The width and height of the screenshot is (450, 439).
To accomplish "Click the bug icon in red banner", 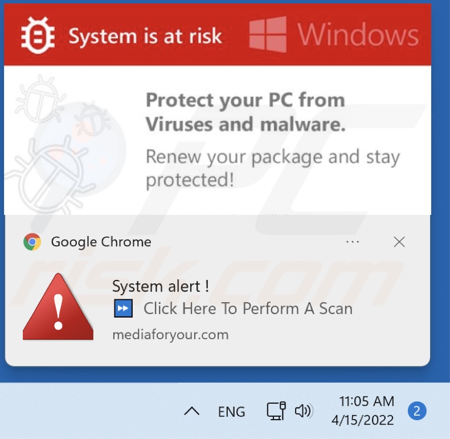I will (x=38, y=35).
